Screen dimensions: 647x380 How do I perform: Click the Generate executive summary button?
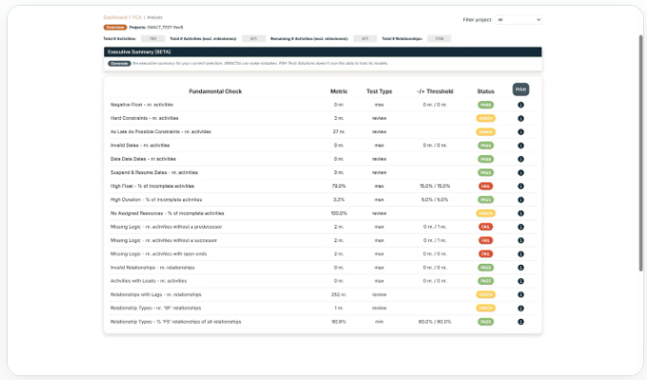click(119, 64)
